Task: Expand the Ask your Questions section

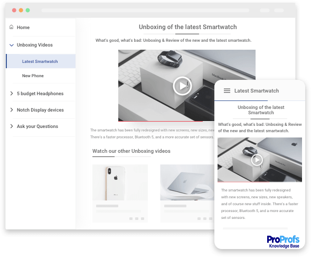Action: (12, 126)
